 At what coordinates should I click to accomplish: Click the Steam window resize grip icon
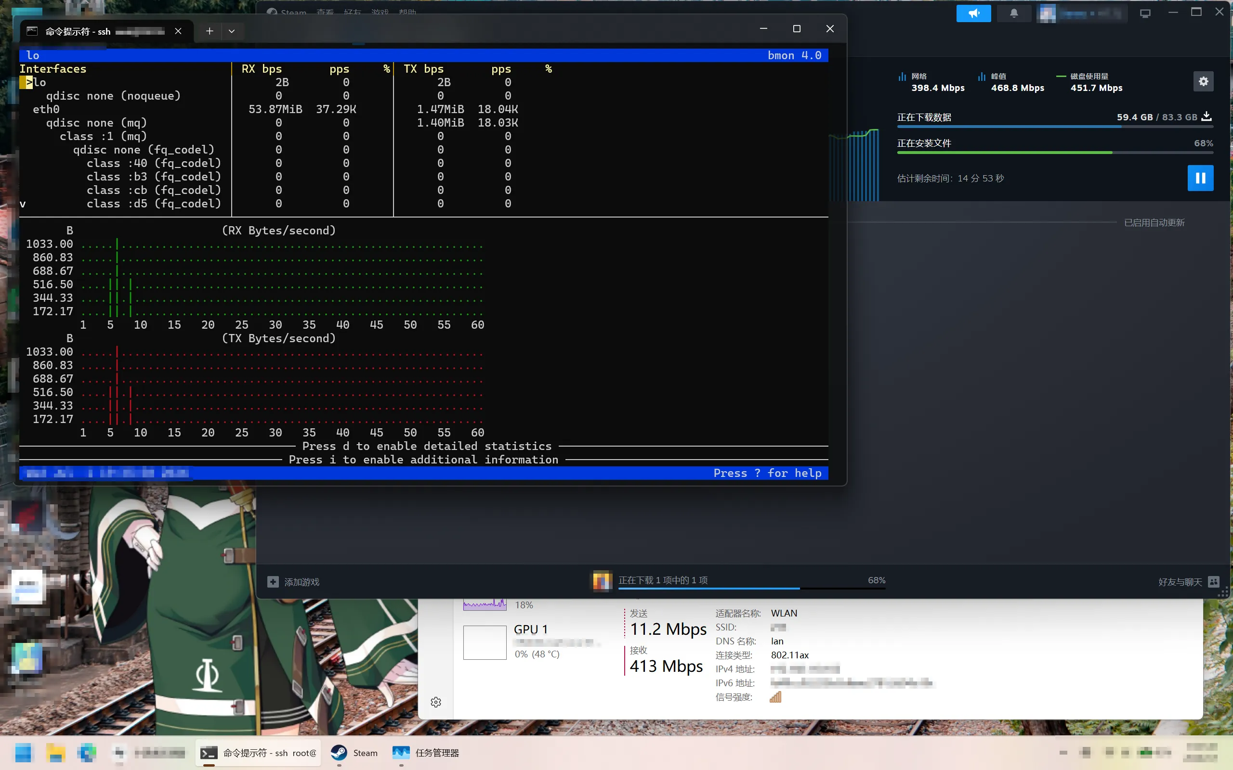coord(1223,593)
